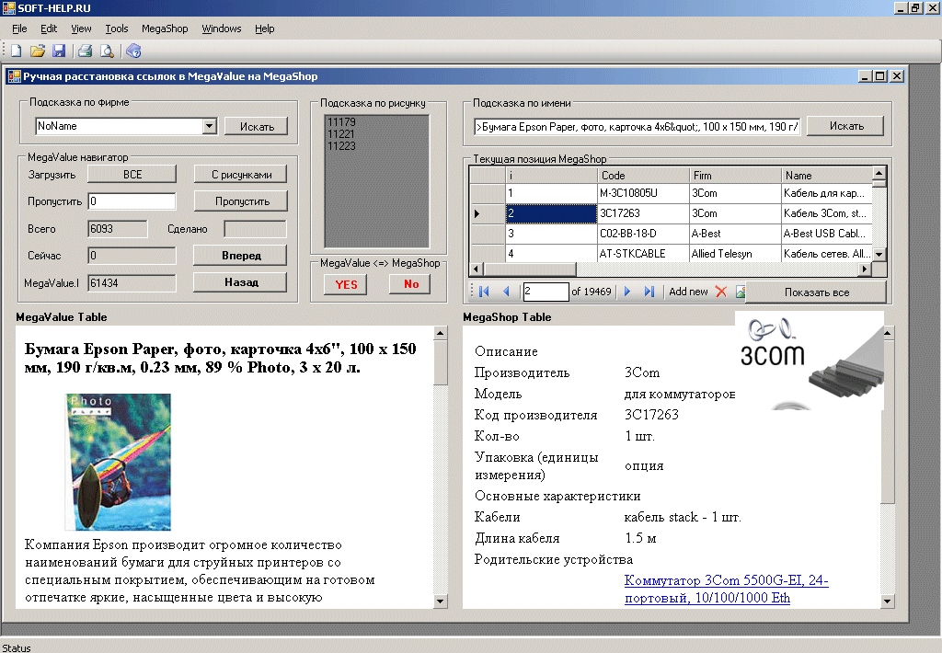Load all with the ВСЕ button

132,174
